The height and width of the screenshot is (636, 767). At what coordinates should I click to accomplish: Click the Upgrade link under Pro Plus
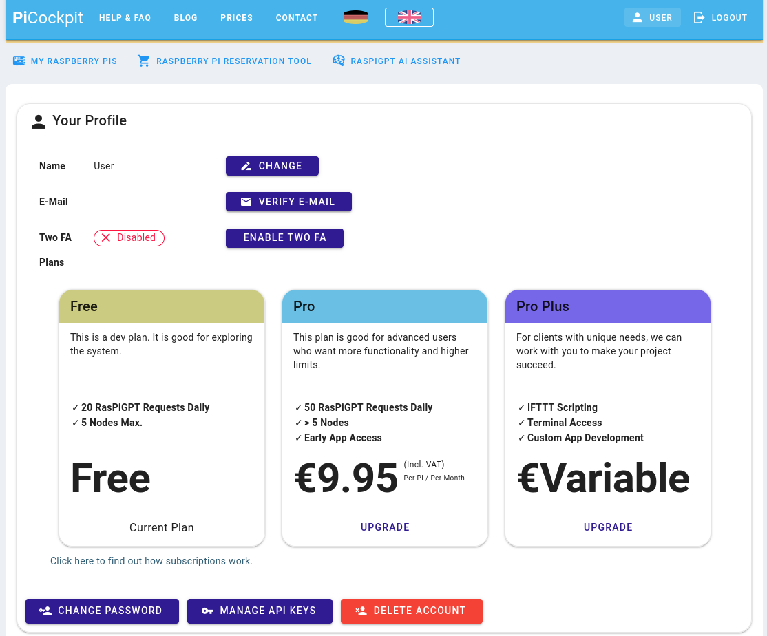(608, 527)
